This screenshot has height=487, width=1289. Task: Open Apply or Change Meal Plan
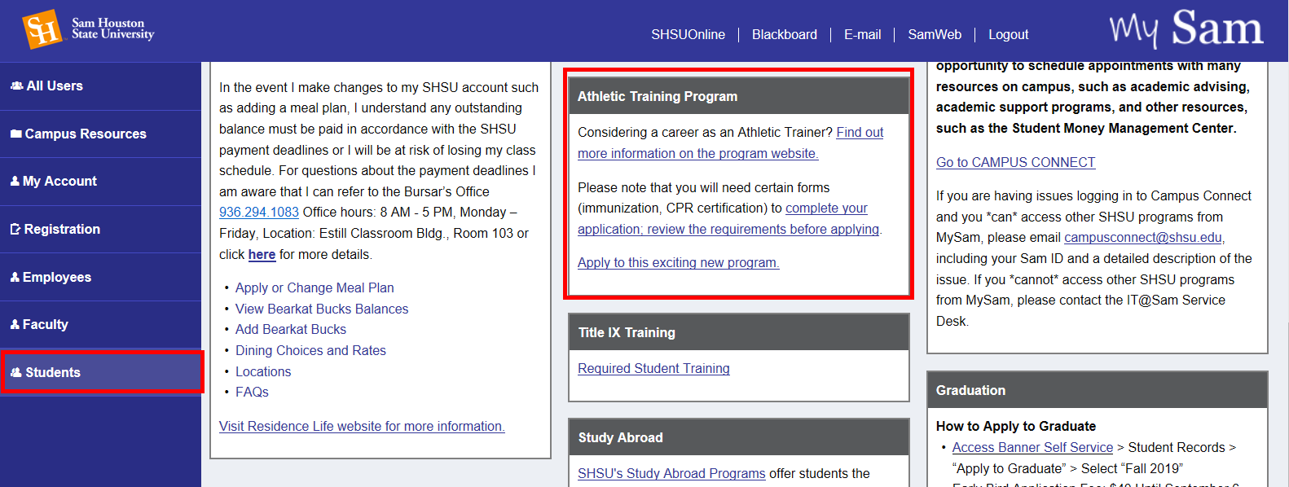tap(315, 287)
